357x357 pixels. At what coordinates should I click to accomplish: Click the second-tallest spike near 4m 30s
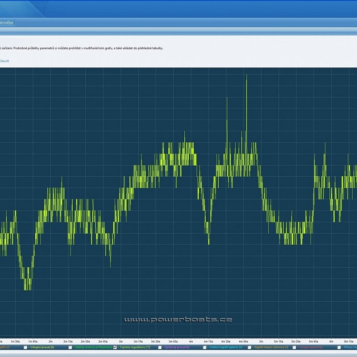click(x=227, y=97)
